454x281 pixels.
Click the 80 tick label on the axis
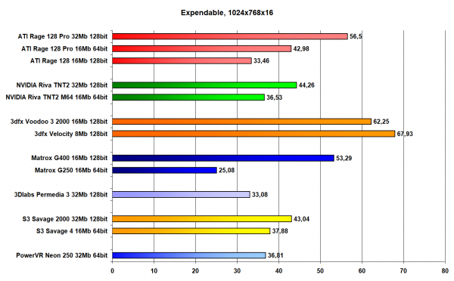(445, 271)
